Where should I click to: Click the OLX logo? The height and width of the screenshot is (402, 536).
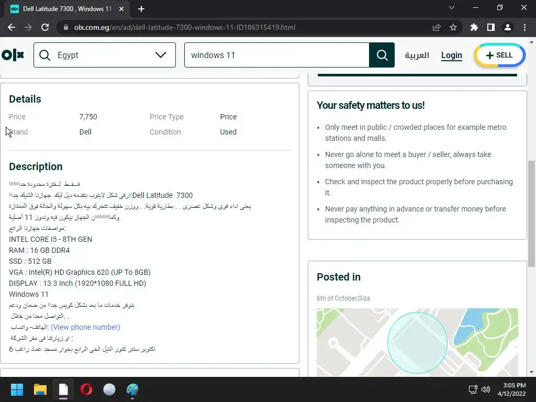pyautogui.click(x=13, y=54)
